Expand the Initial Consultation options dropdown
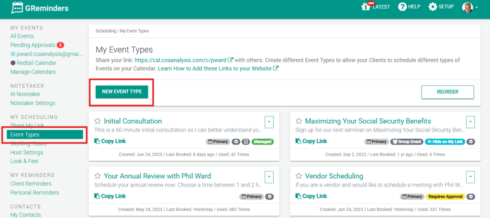The height and width of the screenshot is (218, 490). pyautogui.click(x=269, y=122)
